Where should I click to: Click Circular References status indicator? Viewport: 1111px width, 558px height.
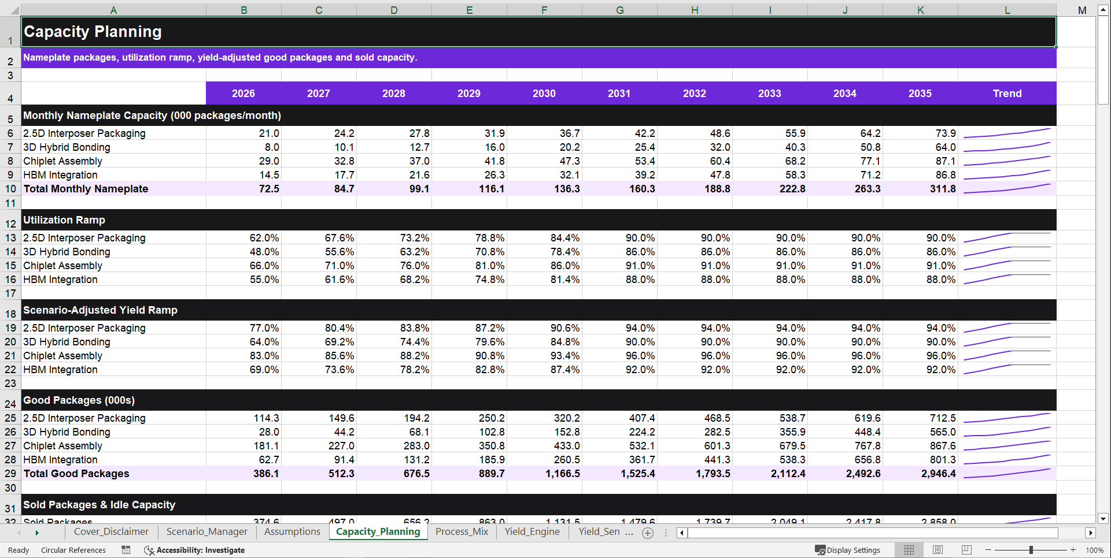click(73, 550)
